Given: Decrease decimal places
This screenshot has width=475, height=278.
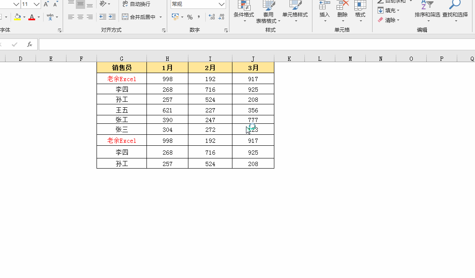Looking at the screenshot, I should point(221,17).
